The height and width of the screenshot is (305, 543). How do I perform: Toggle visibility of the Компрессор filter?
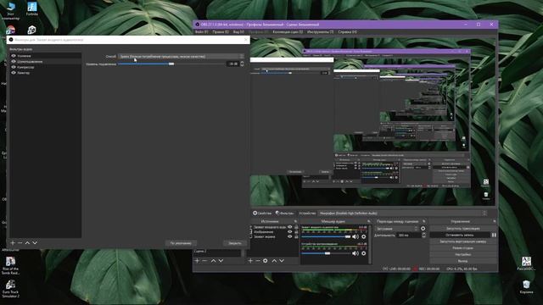tap(14, 67)
